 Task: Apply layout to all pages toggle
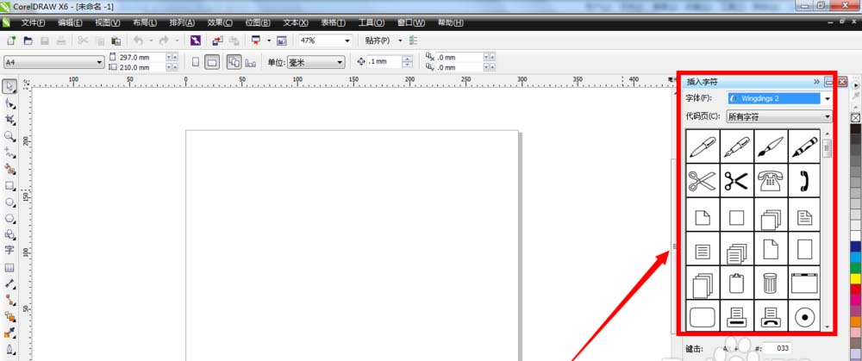click(x=234, y=62)
